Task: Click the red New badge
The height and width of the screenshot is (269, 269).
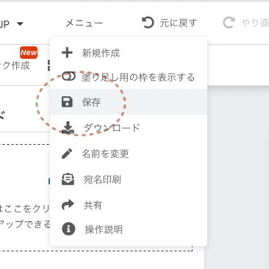Action: 29,52
